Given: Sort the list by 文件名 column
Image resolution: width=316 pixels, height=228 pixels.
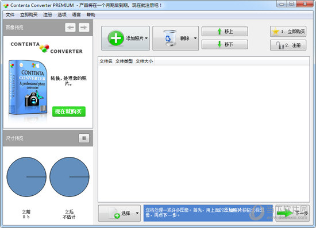Looking at the screenshot, I should (106, 61).
